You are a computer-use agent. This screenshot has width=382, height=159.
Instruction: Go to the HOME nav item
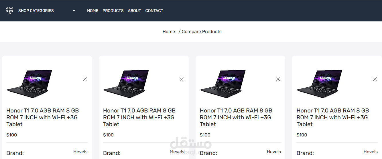pos(93,11)
